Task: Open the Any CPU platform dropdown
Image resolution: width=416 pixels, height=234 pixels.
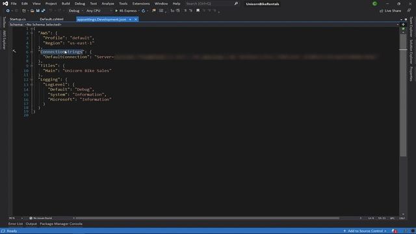Action: [99, 11]
